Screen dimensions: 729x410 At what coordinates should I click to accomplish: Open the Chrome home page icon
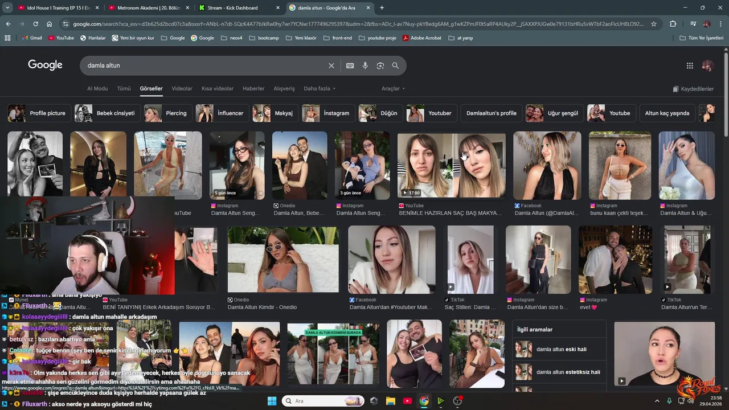[49, 24]
